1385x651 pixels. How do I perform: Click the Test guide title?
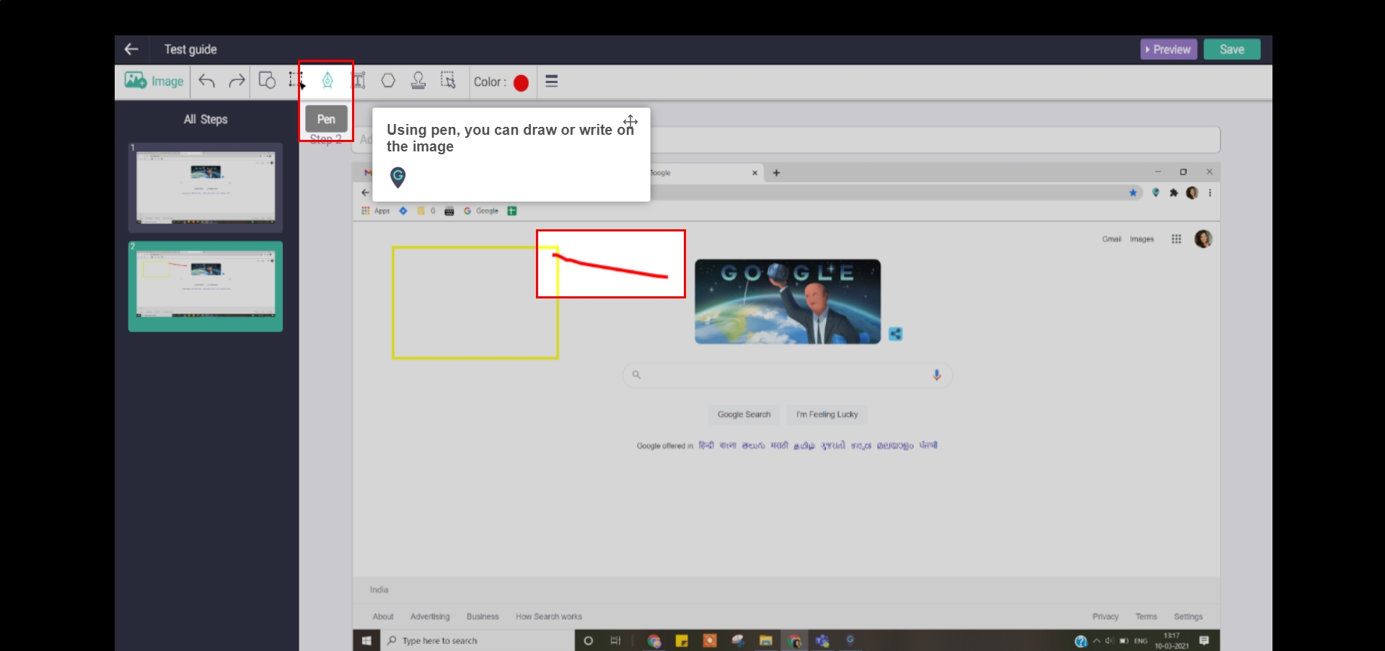[x=190, y=50]
